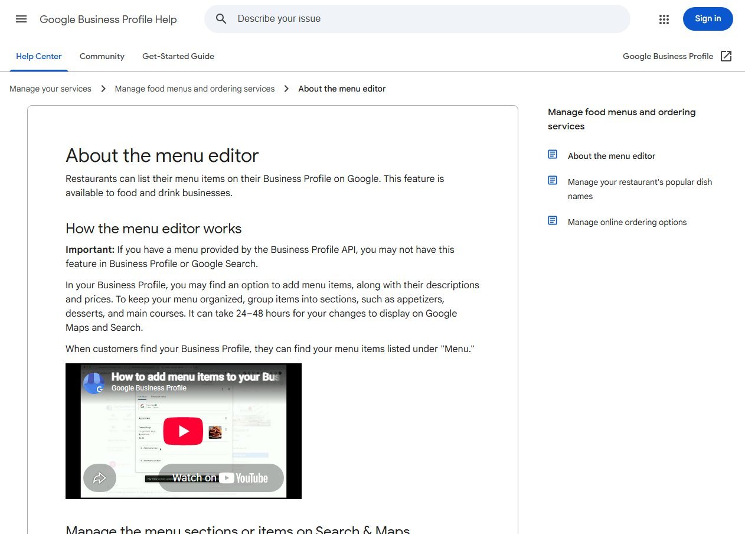745x534 pixels.
Task: Click the article icon next to About the menu editor
Action: point(553,154)
